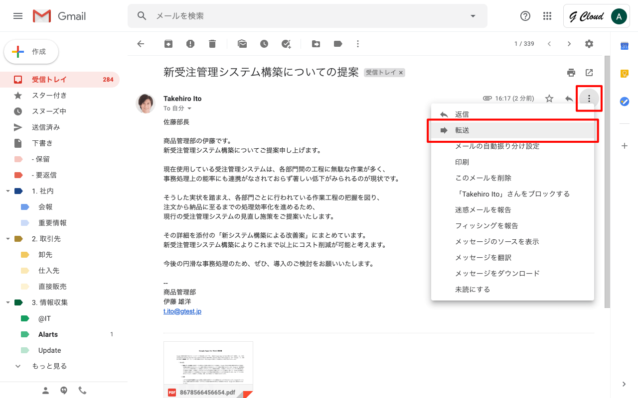Screen dimensions: 638x398
Task: Click the search magnifier icon
Action: point(142,16)
